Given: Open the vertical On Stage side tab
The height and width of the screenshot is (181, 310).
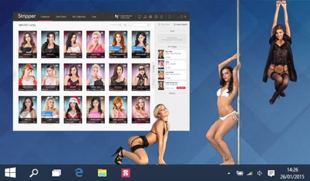Looking at the screenshot, I should click(153, 68).
